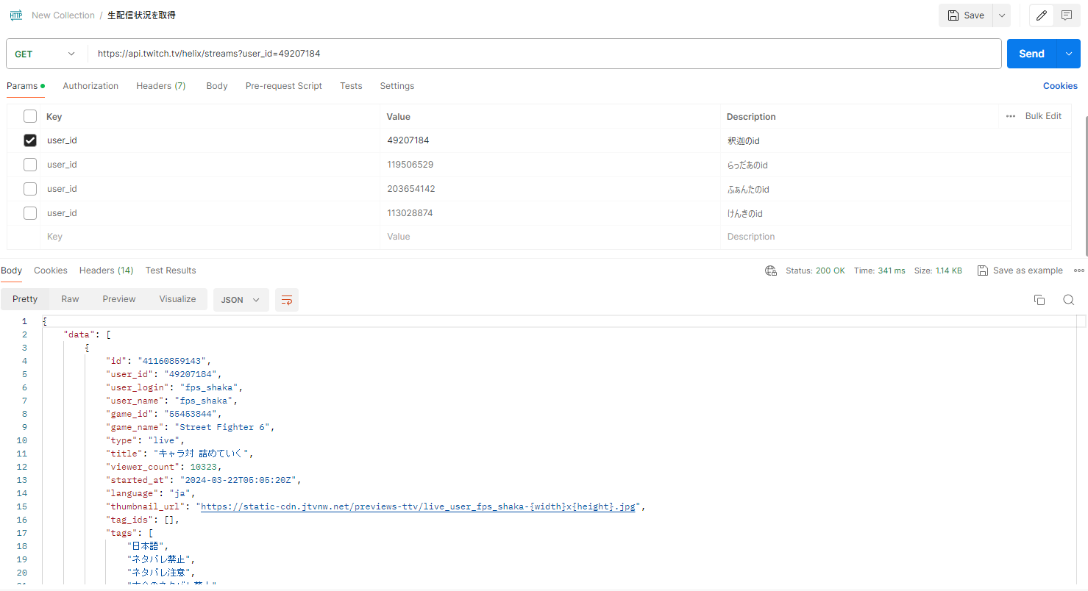
Task: Open the comments icon at top right
Action: [x=1066, y=15]
